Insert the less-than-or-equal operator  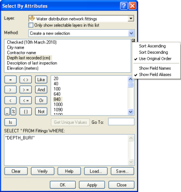pyautogui.click(x=25, y=101)
